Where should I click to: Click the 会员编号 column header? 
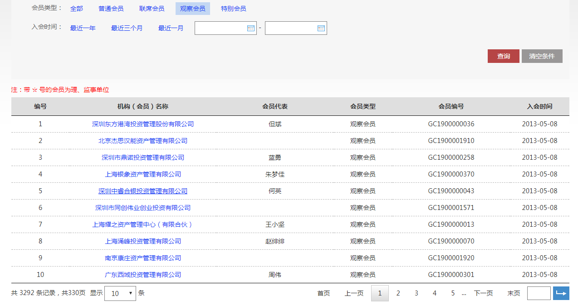pos(451,107)
